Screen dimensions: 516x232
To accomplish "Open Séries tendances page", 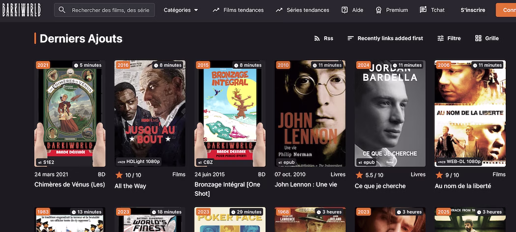I will (x=302, y=10).
